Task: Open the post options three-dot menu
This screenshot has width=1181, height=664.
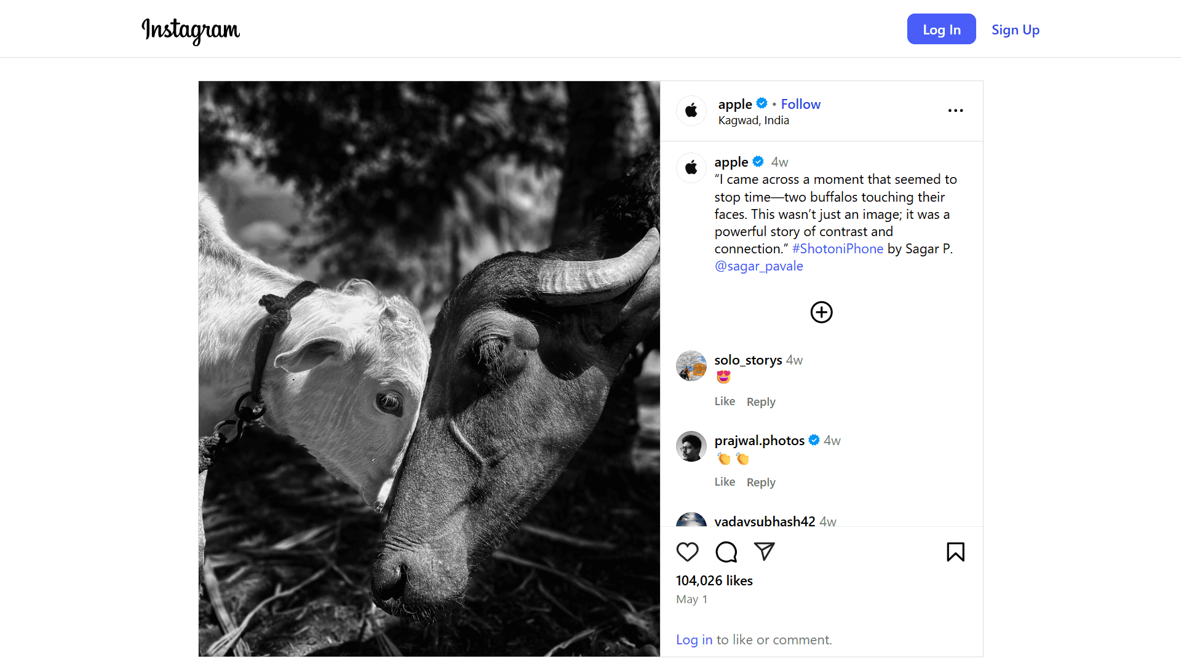Action: (x=955, y=111)
